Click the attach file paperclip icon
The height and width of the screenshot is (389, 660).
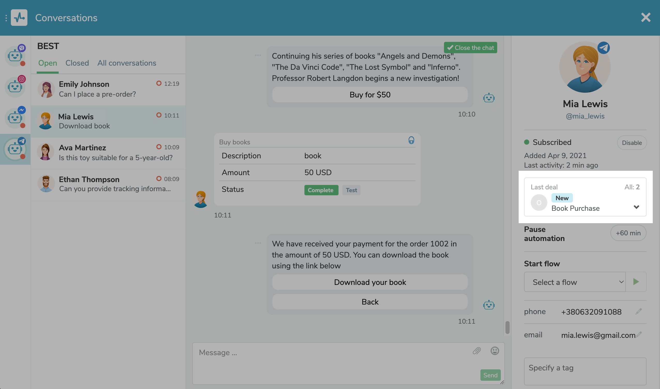[x=477, y=351]
